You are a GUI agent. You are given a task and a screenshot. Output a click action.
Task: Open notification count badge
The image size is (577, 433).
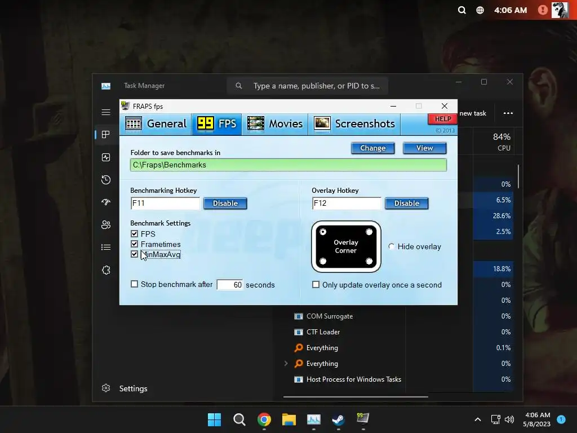(x=561, y=419)
